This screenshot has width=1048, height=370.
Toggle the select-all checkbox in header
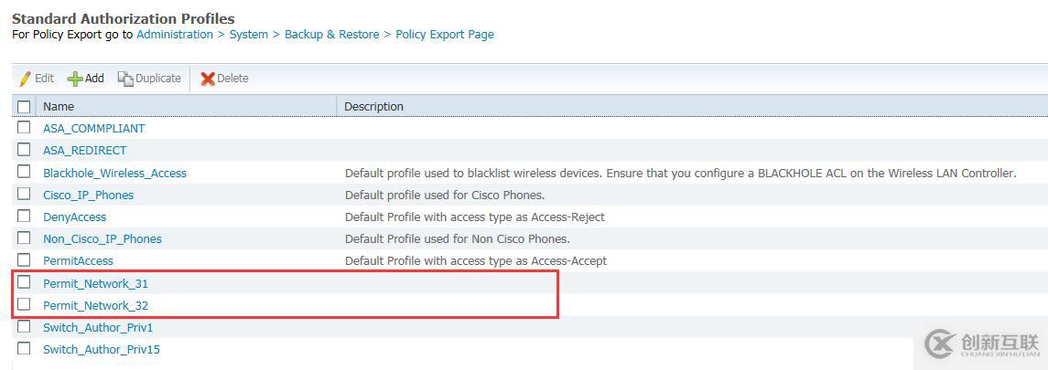pos(24,107)
